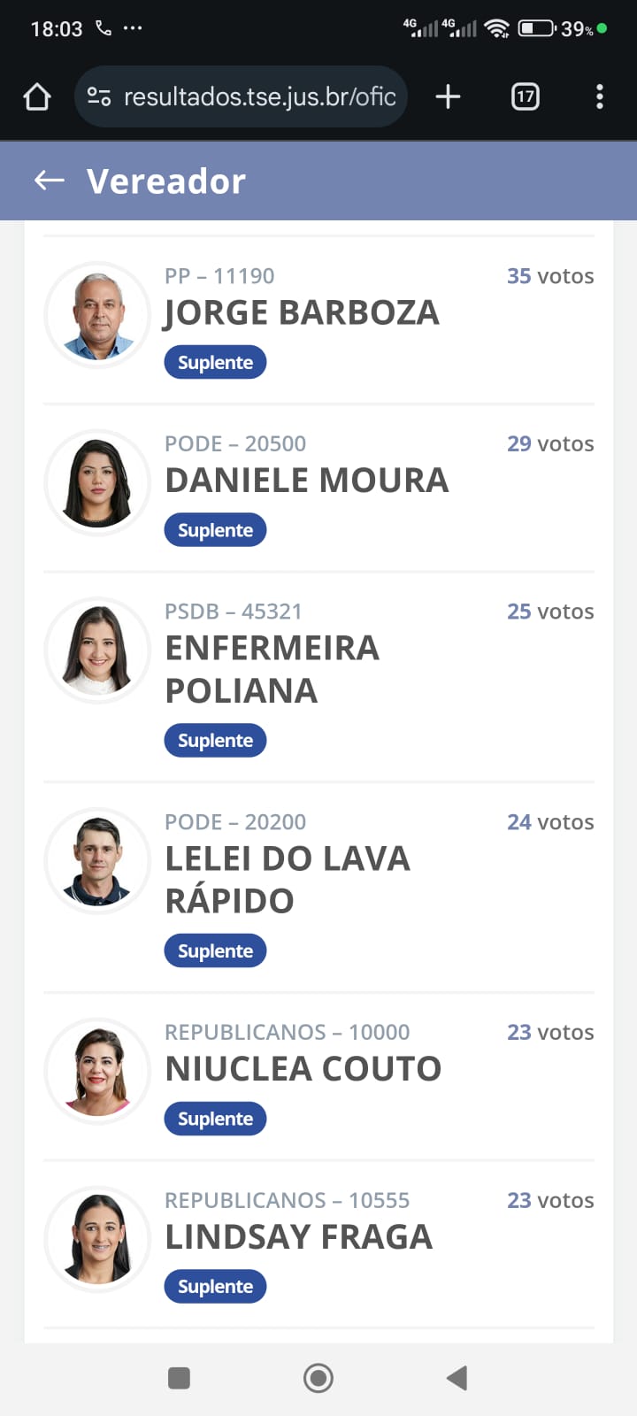Click Suplente badge under Jorge Barboza
This screenshot has width=637, height=1416.
click(x=215, y=362)
